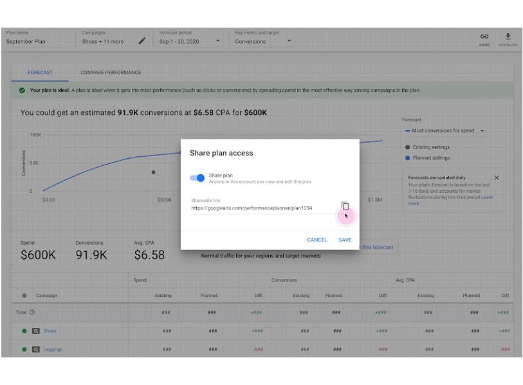Open the Forecast period dropdown
This screenshot has width=523, height=385.
click(x=190, y=41)
